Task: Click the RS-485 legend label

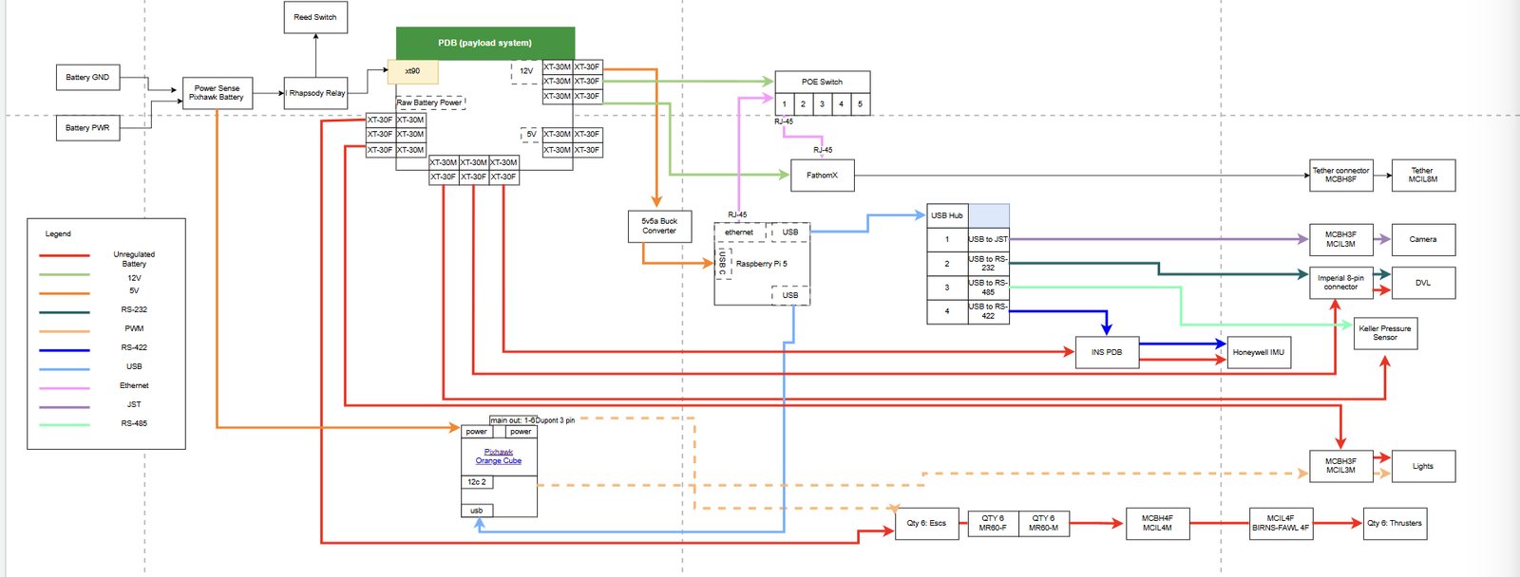Action: 134,423
